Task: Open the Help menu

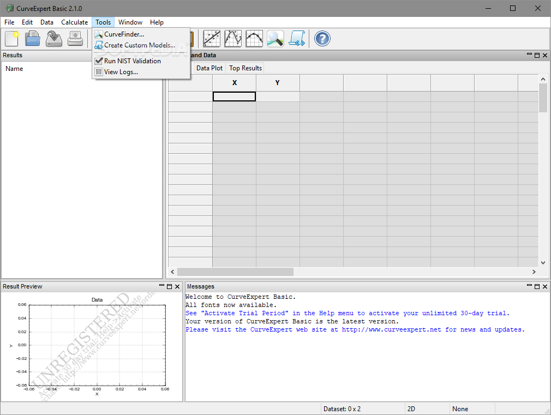Action: (157, 22)
